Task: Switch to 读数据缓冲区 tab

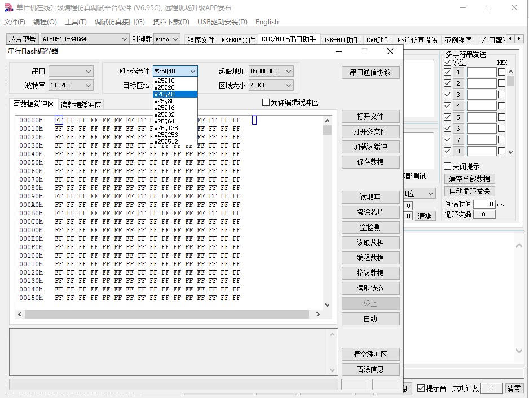Action: pos(81,105)
